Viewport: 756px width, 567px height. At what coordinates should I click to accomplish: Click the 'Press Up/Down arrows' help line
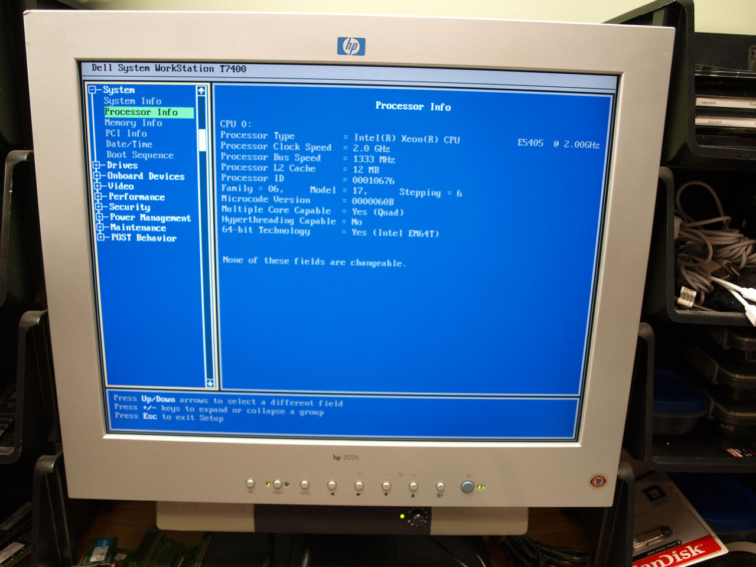pyautogui.click(x=228, y=401)
